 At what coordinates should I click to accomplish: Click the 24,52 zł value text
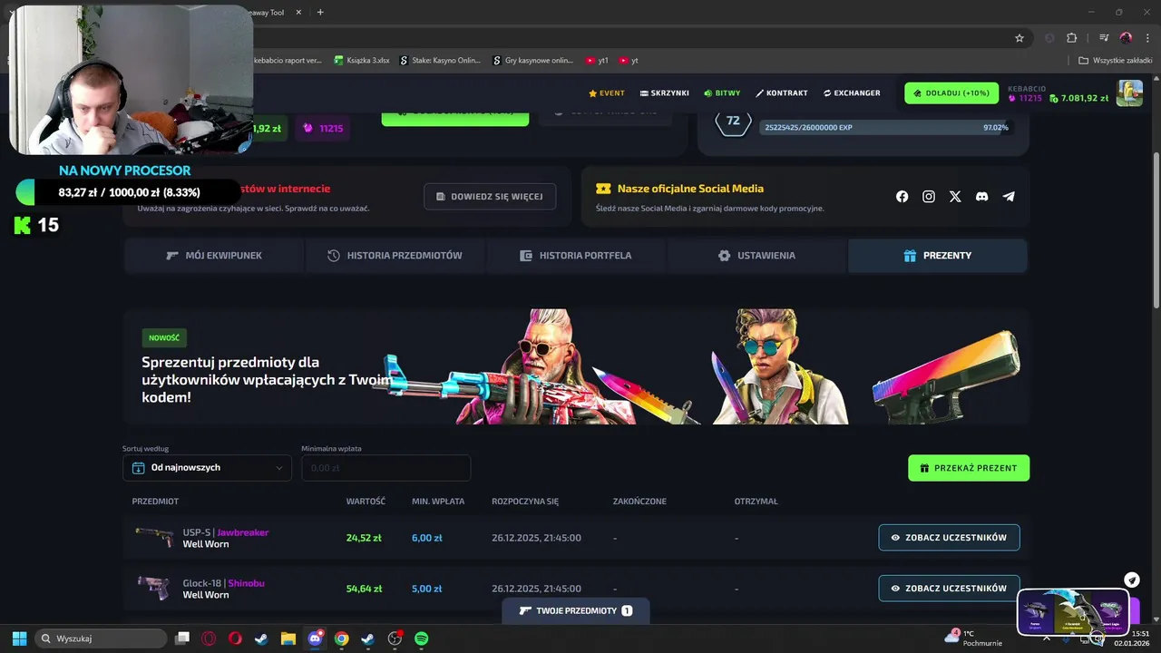click(x=364, y=538)
